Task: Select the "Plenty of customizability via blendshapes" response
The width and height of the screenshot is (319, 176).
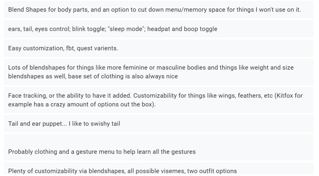Action: pyautogui.click(x=122, y=171)
